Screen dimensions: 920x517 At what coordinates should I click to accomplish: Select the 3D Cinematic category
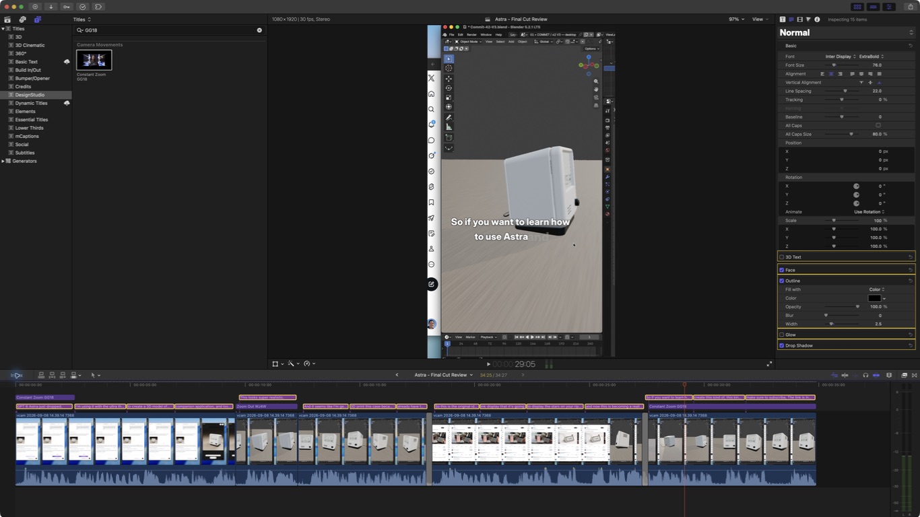[x=30, y=45]
